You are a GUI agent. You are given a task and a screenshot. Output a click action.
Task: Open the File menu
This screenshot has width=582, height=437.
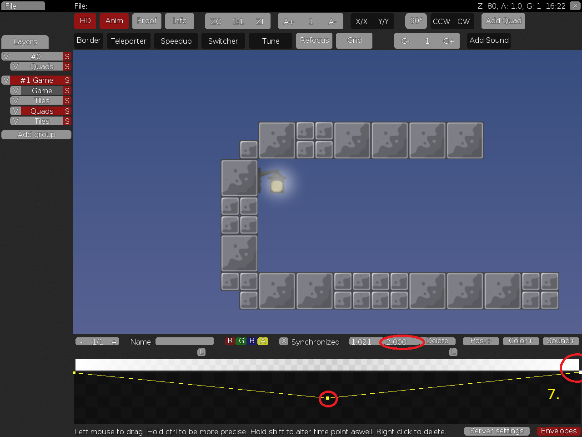tap(23, 6)
